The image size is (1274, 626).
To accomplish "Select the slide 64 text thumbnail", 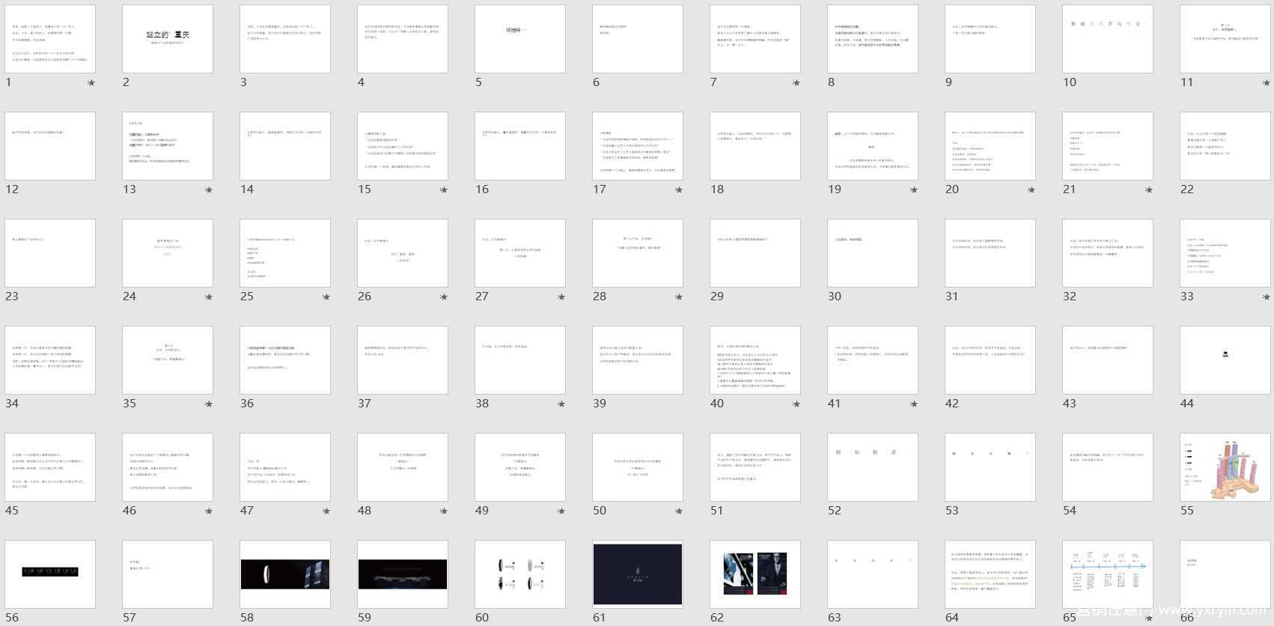I will [990, 574].
